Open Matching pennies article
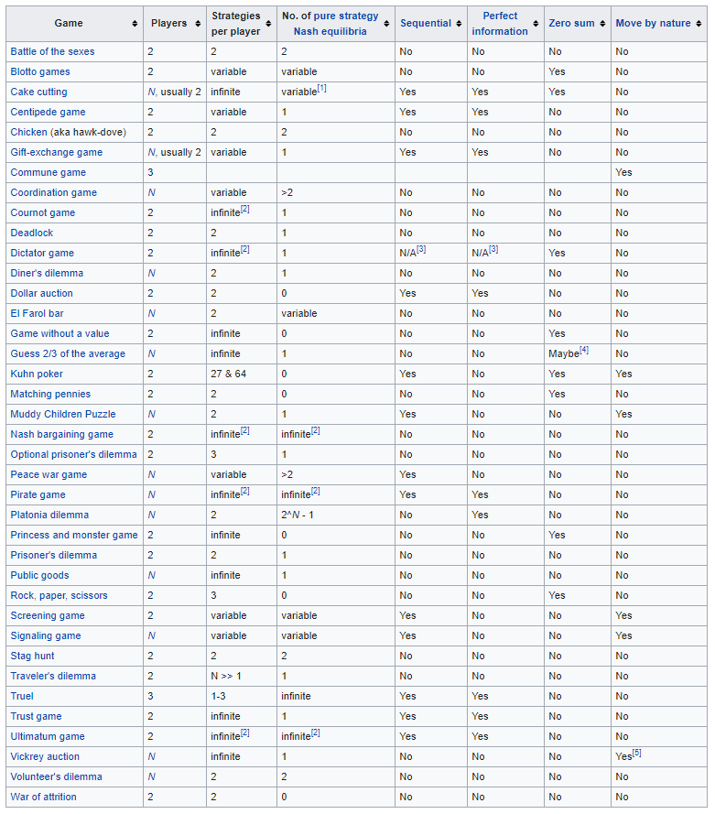 [x=50, y=394]
